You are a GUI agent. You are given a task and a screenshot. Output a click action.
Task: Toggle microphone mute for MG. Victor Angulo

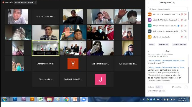182,14
